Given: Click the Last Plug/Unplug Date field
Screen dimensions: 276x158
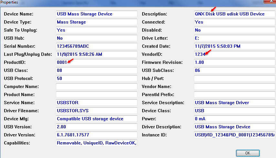Looking at the screenshot, I should click(x=96, y=54).
